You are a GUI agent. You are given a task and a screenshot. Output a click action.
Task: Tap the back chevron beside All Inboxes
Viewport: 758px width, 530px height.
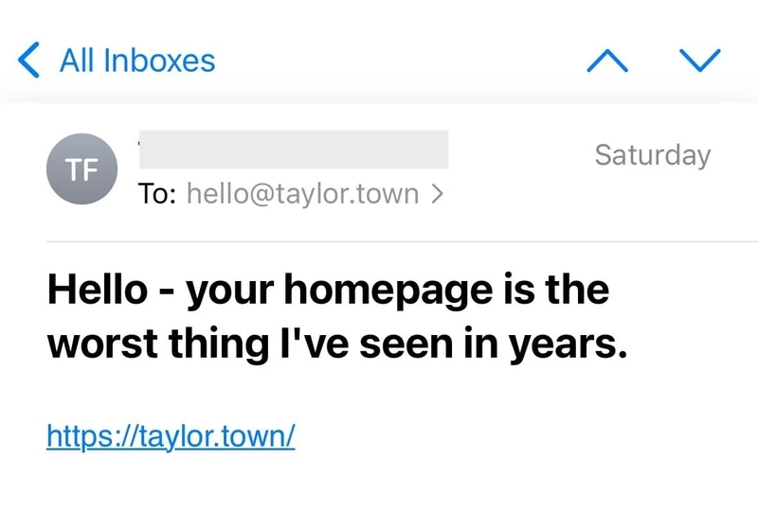28,60
